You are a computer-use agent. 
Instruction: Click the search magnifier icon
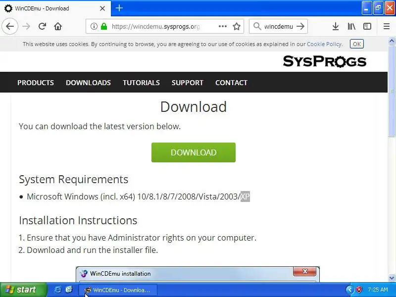257,26
